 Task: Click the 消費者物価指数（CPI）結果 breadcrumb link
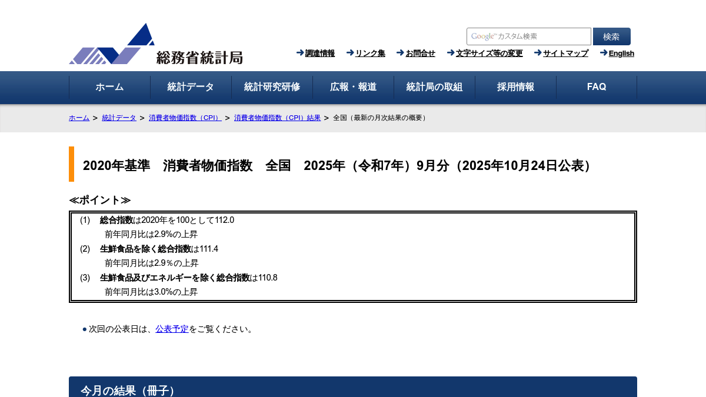click(x=277, y=118)
